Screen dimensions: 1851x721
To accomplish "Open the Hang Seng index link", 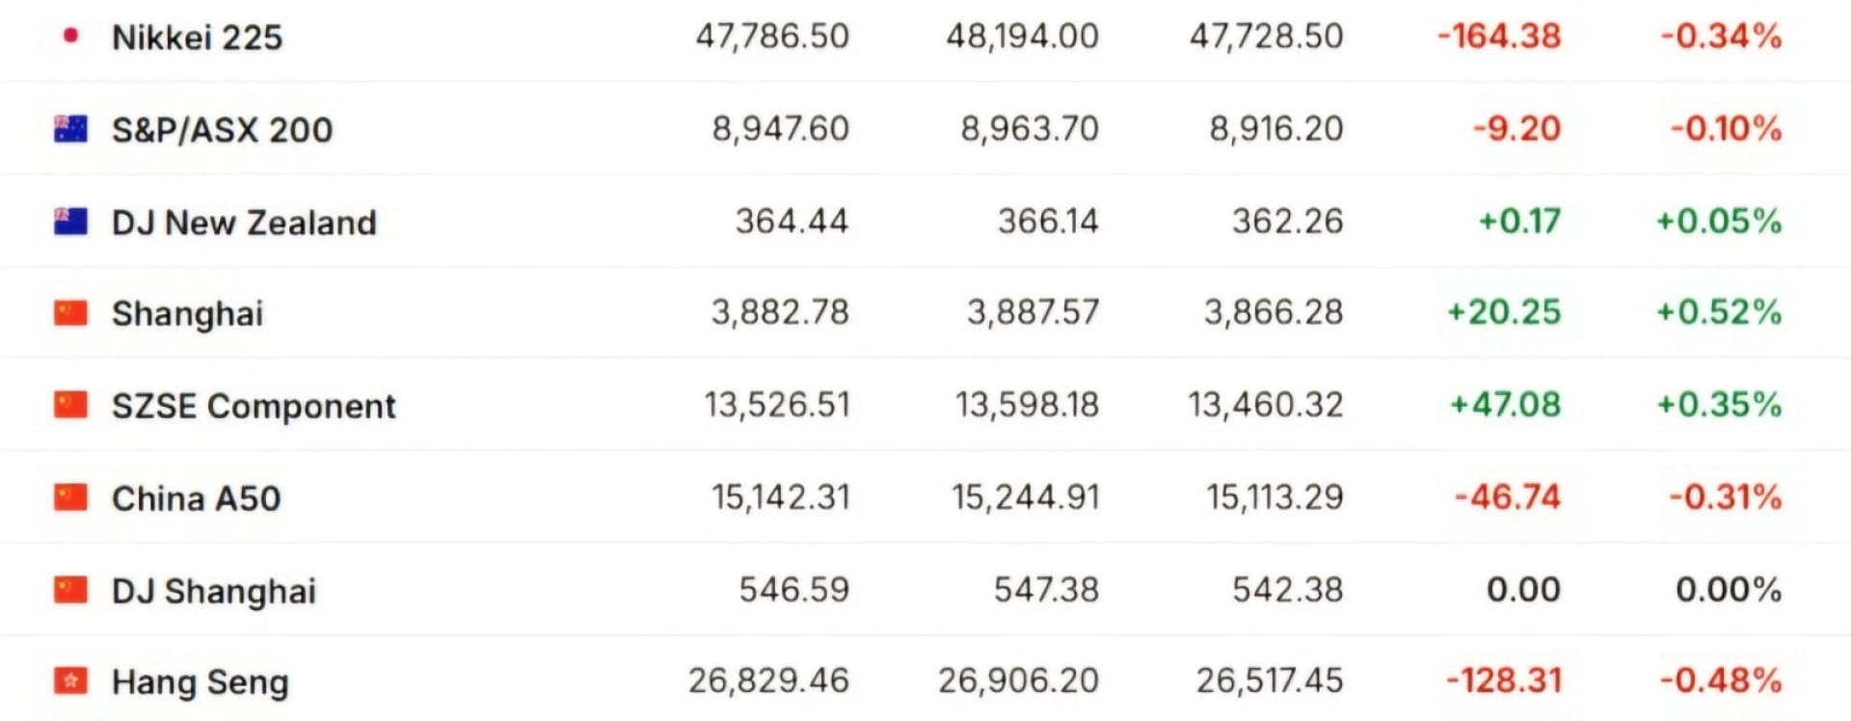I will click(200, 682).
